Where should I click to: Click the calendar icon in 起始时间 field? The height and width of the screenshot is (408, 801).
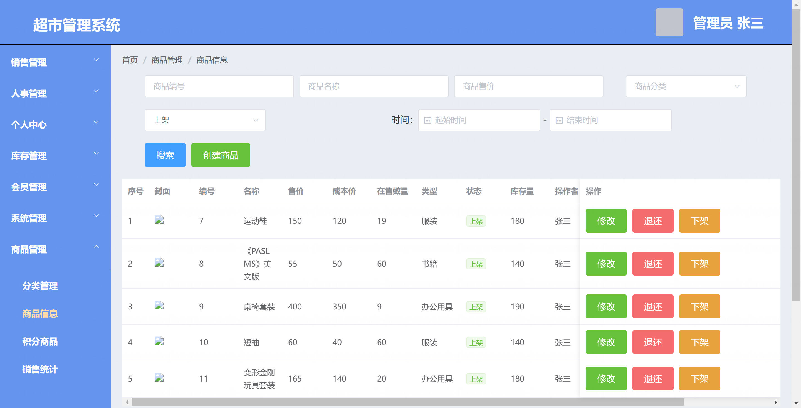(x=427, y=120)
